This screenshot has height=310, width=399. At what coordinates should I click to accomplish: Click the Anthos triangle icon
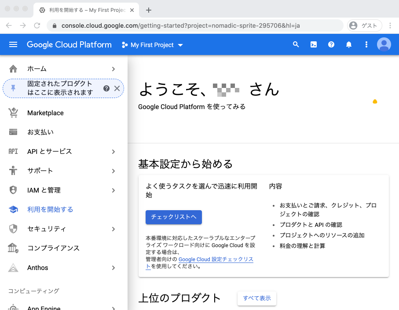[x=13, y=267]
